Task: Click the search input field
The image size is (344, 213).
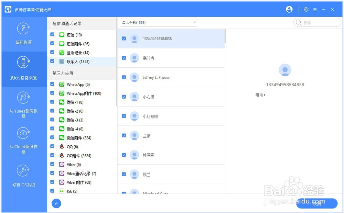Action: [x=318, y=22]
